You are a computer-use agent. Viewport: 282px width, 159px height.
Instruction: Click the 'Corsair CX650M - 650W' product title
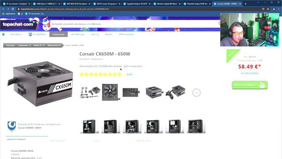(105, 54)
